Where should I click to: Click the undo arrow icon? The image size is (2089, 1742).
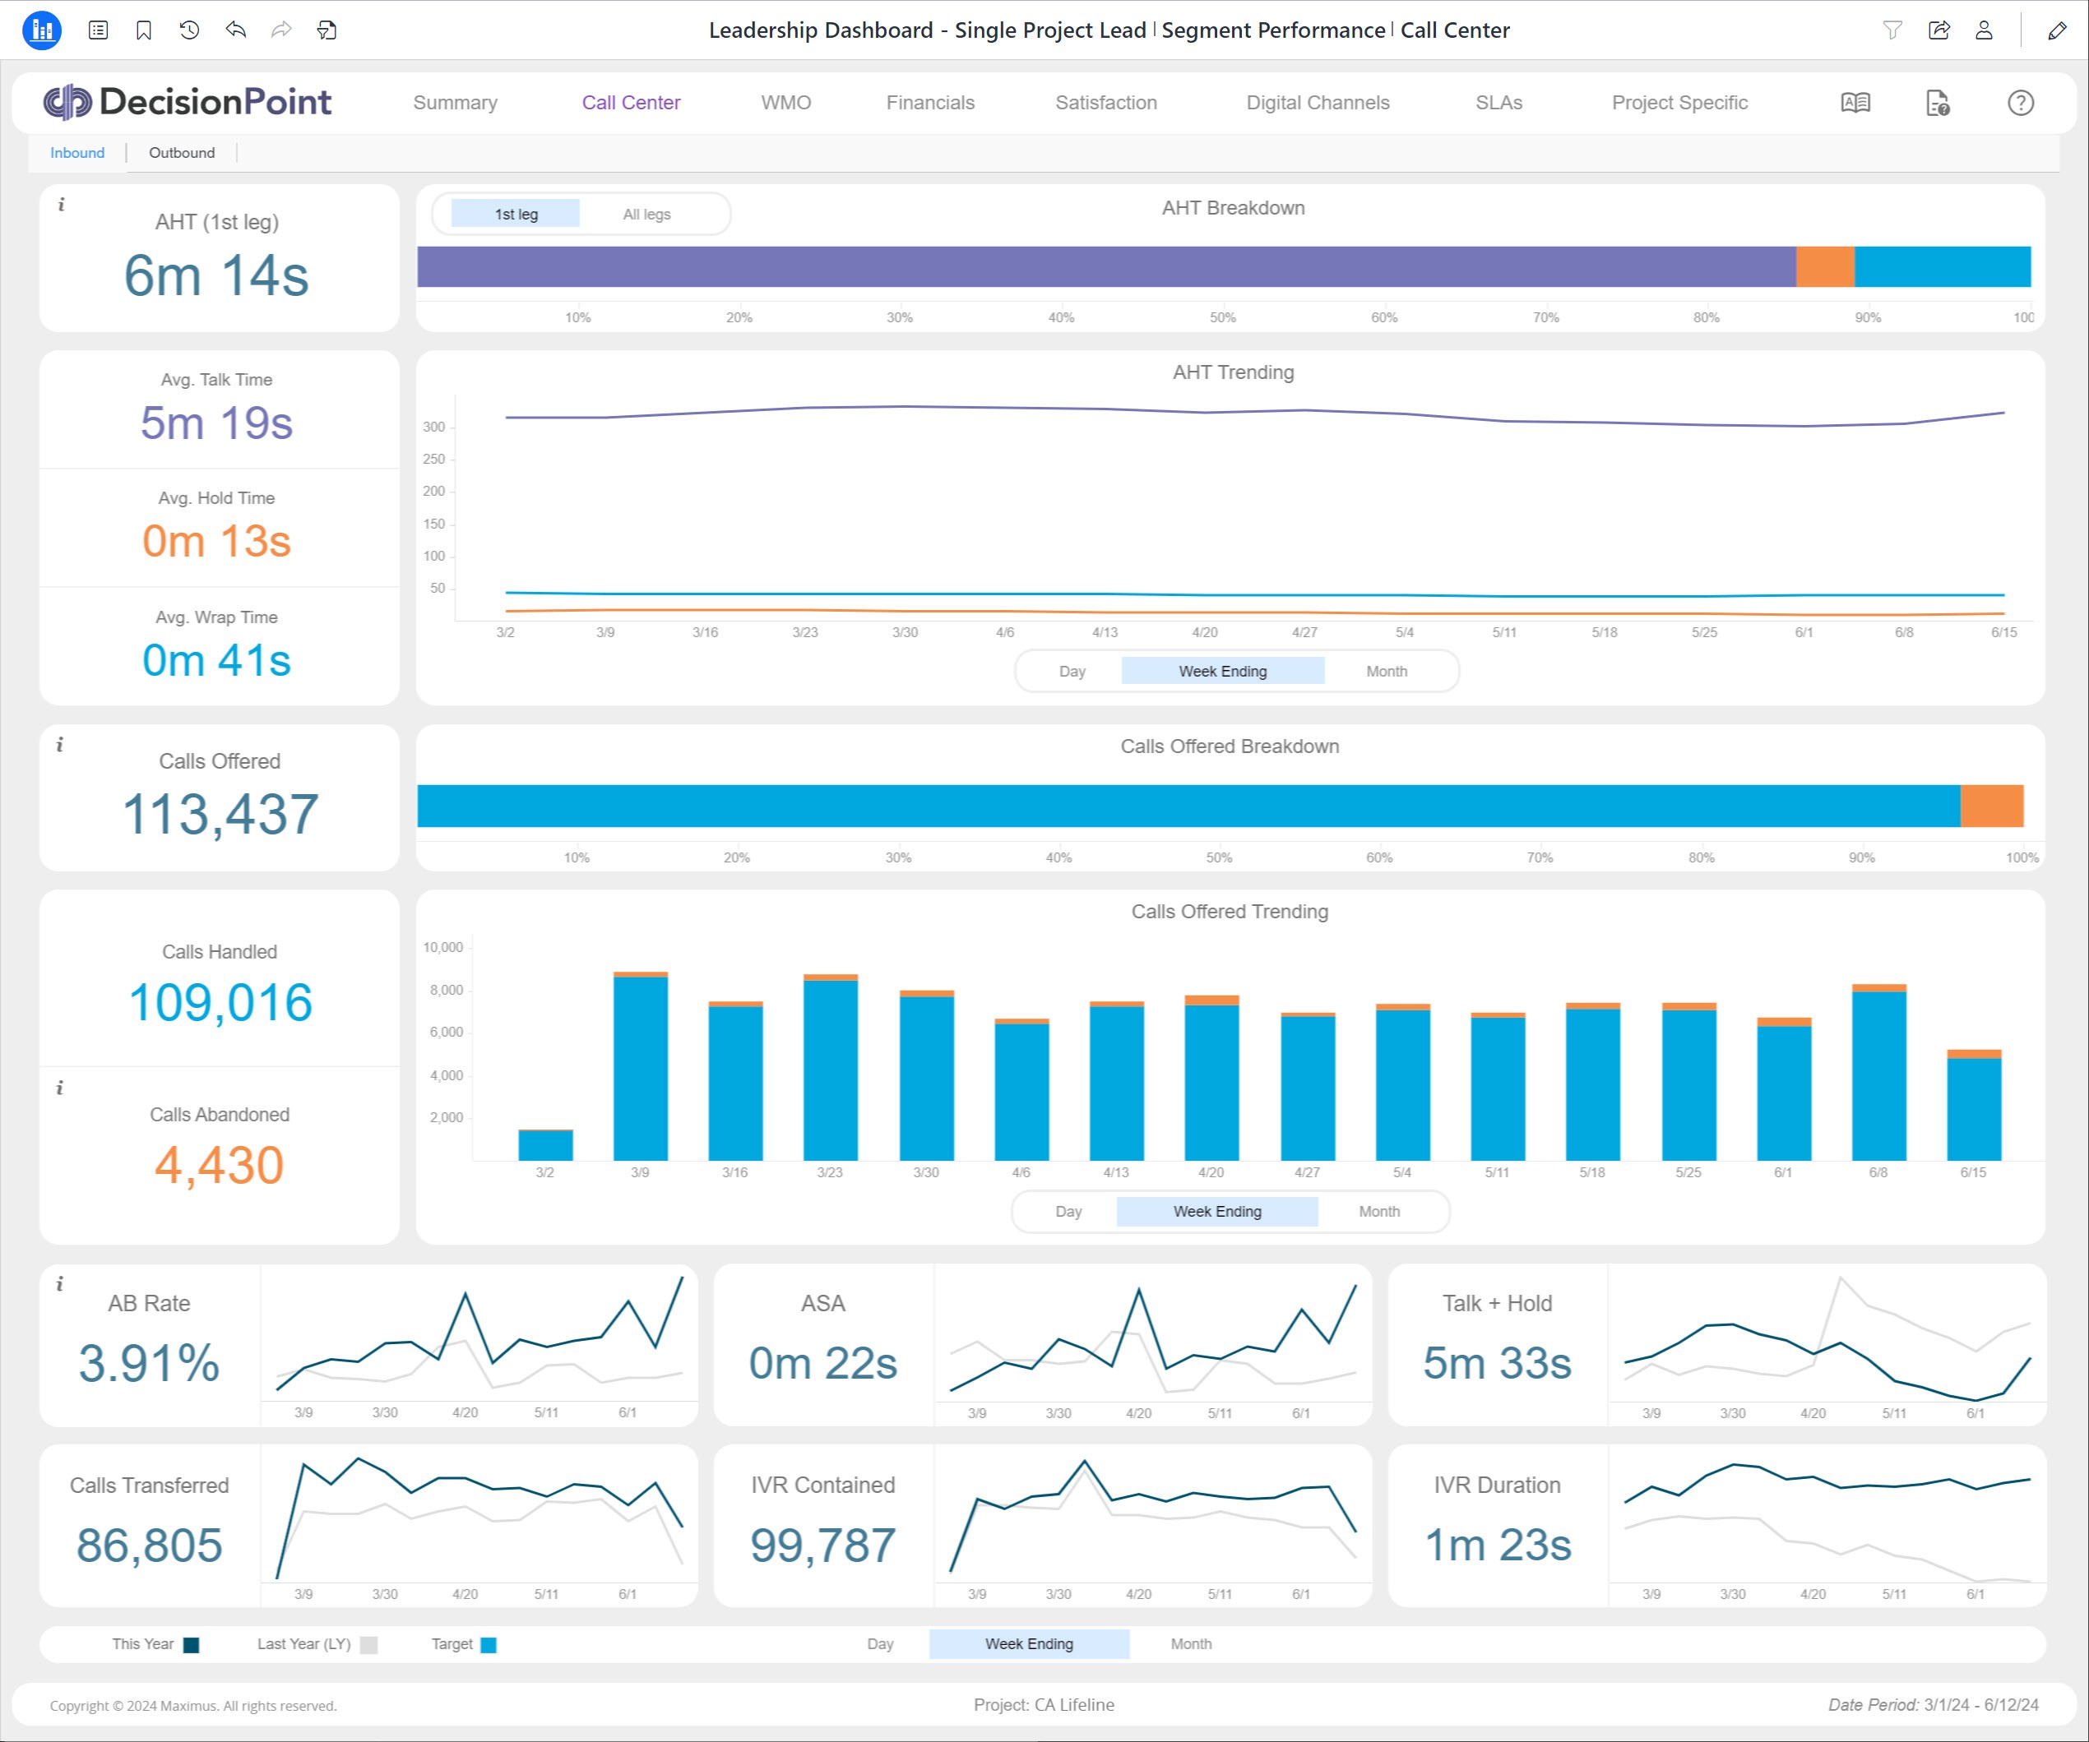click(x=236, y=30)
